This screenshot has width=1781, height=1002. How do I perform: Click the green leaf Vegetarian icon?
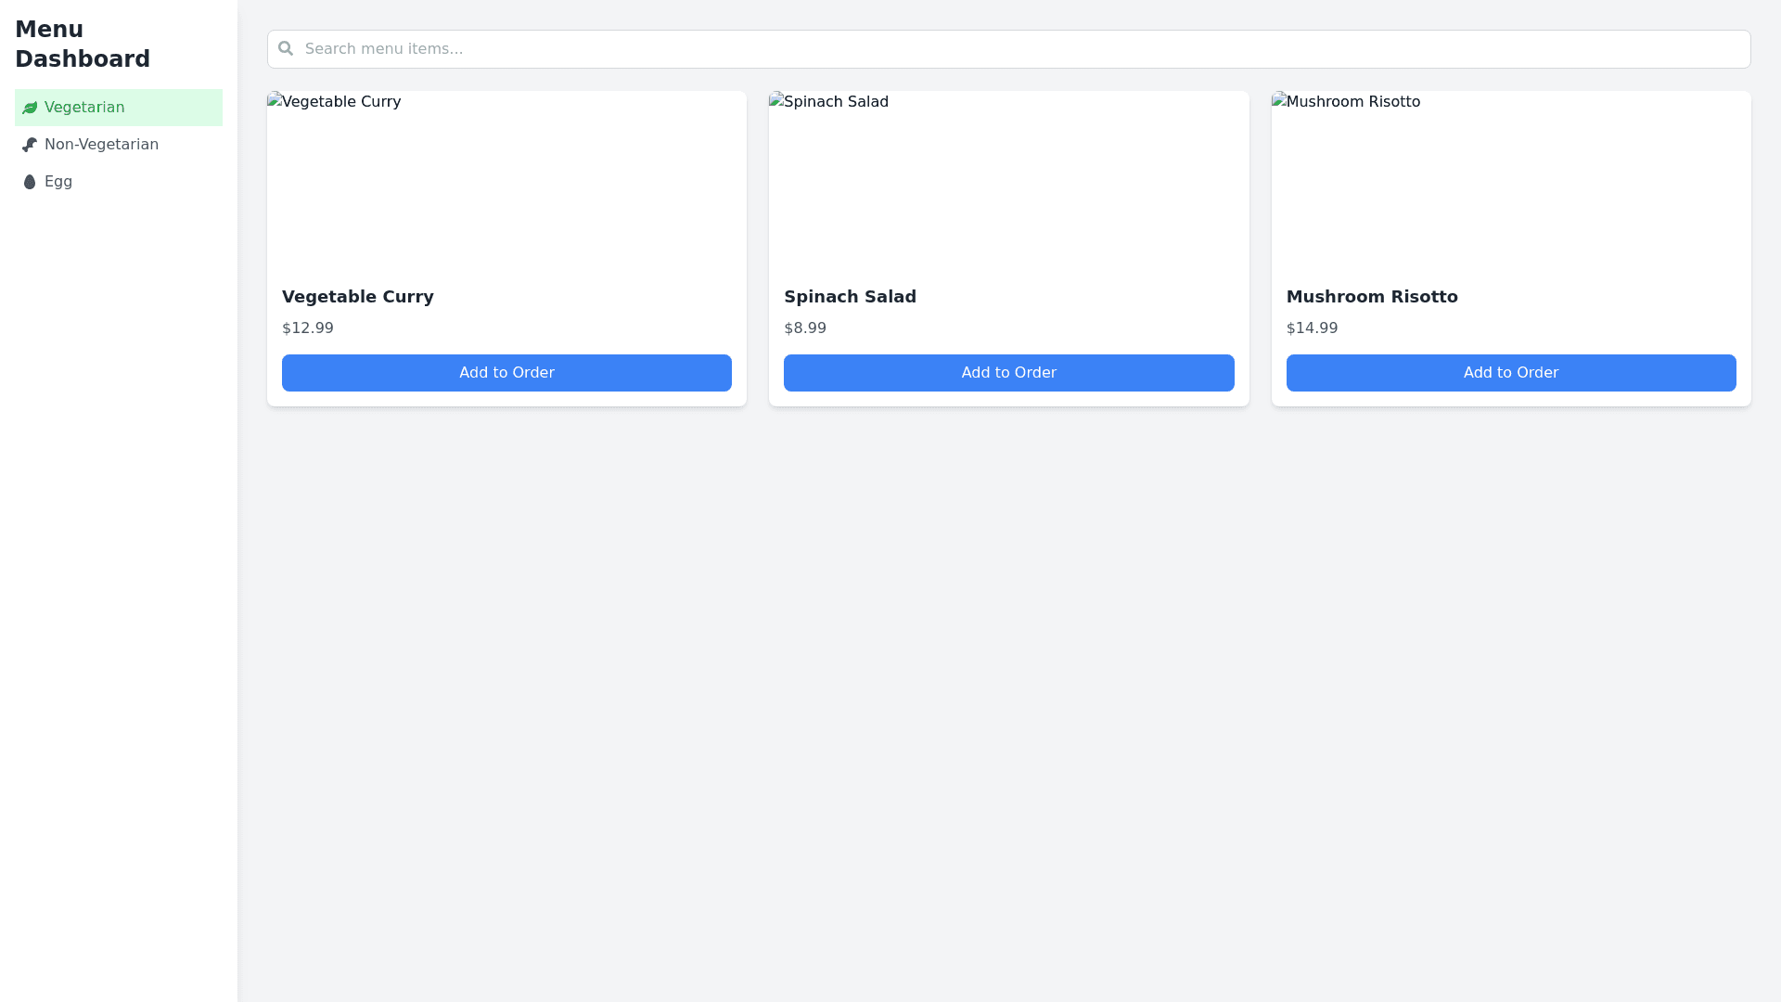pos(30,108)
